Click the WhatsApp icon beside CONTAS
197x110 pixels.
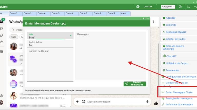click(138, 6)
